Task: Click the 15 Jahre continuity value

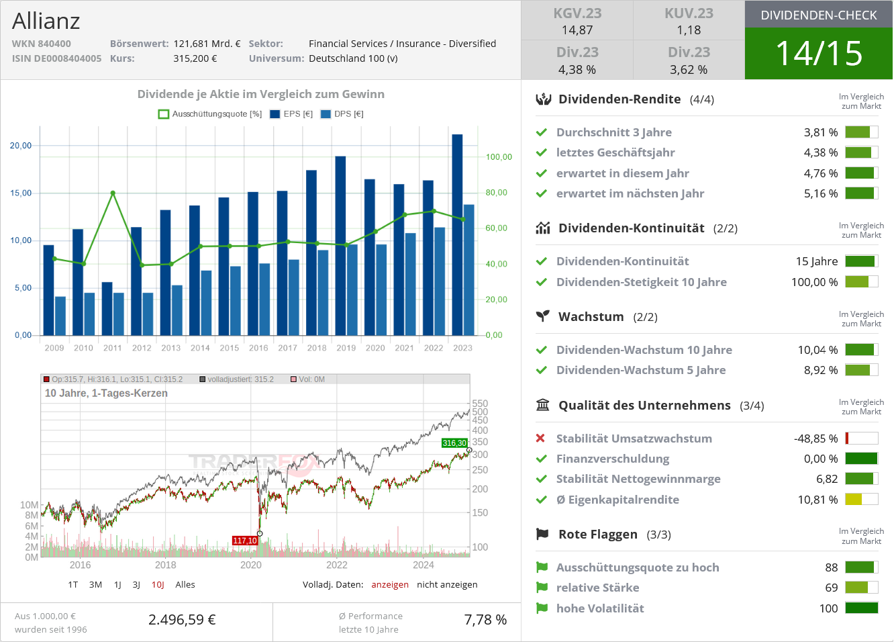Action: point(817,261)
